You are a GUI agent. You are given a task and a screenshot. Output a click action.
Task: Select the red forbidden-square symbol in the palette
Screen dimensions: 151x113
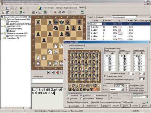coord(95,89)
